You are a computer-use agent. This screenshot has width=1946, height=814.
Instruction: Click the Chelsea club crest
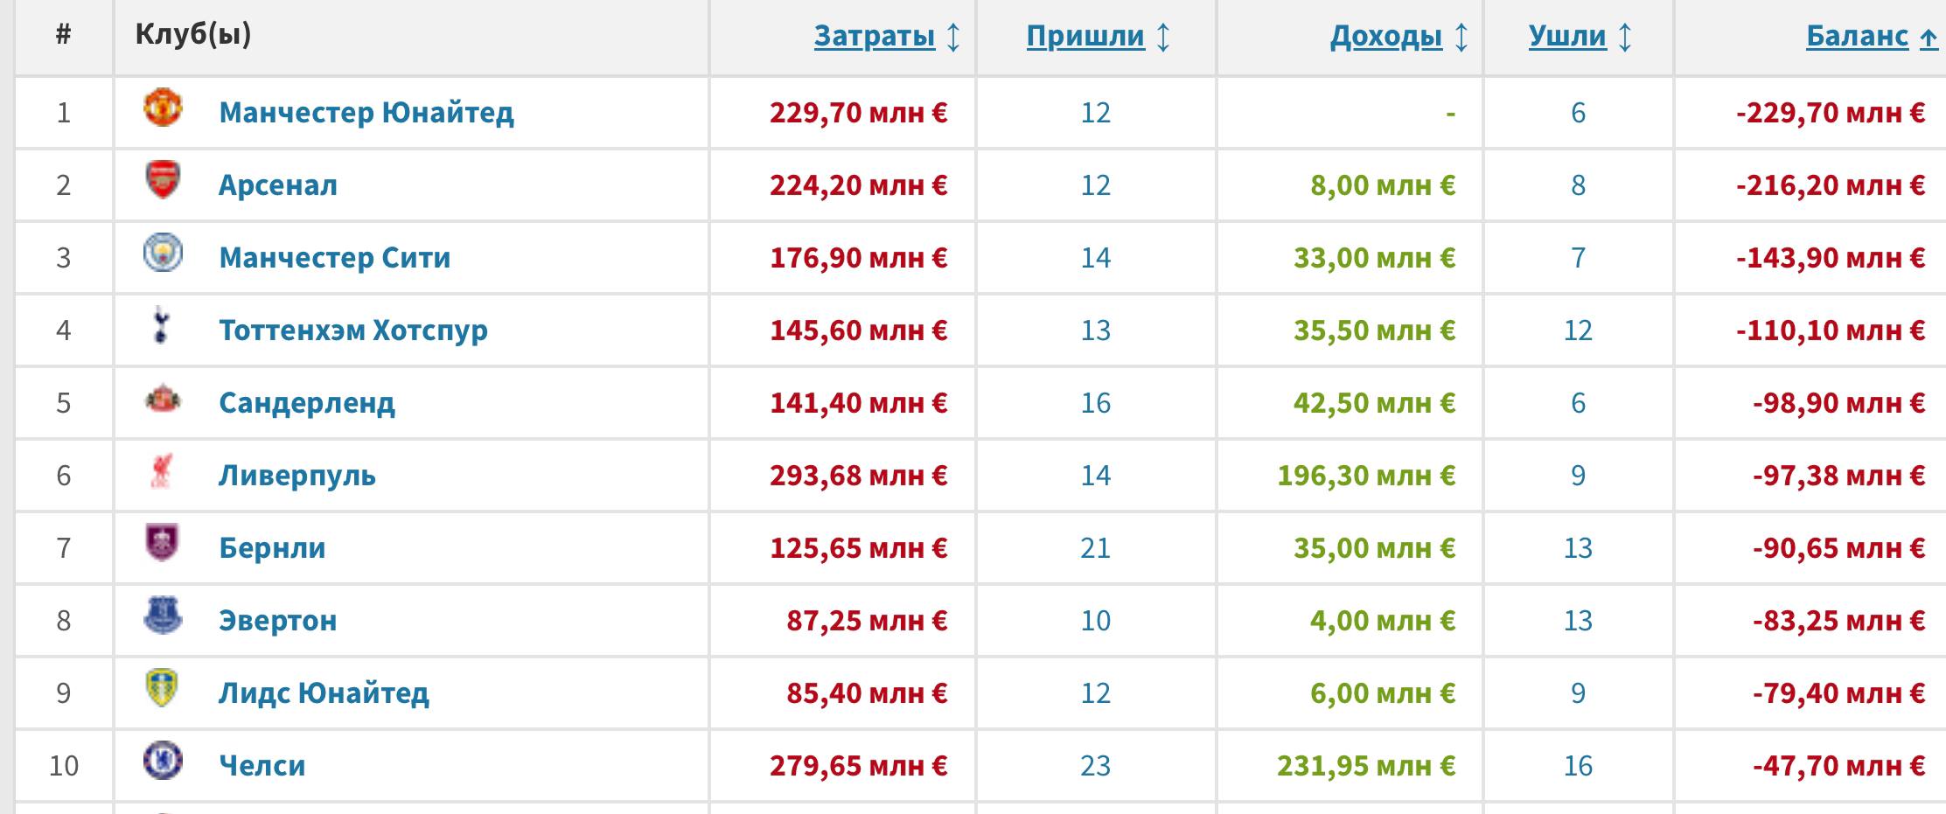[x=163, y=761]
